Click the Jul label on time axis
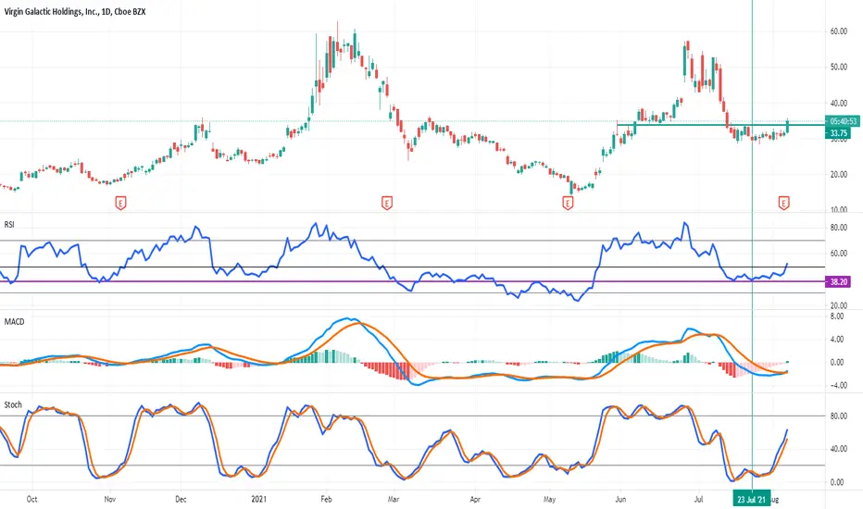Image resolution: width=863 pixels, height=509 pixels. pos(698,500)
